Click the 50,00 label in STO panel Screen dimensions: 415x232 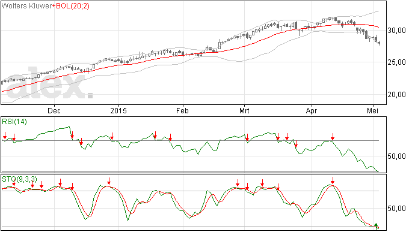click(396, 209)
